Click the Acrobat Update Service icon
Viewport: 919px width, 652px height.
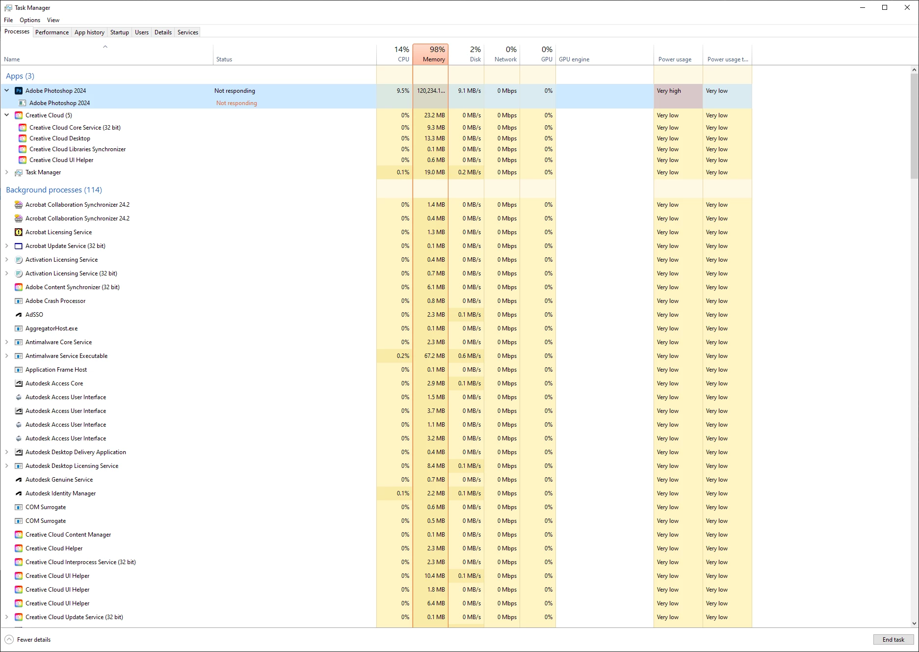coord(19,246)
